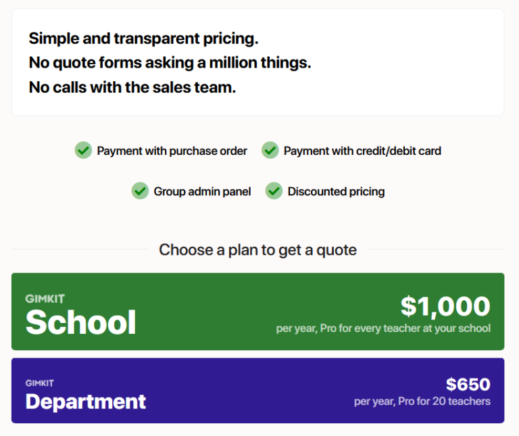Choose the Department plan title

coord(86,402)
